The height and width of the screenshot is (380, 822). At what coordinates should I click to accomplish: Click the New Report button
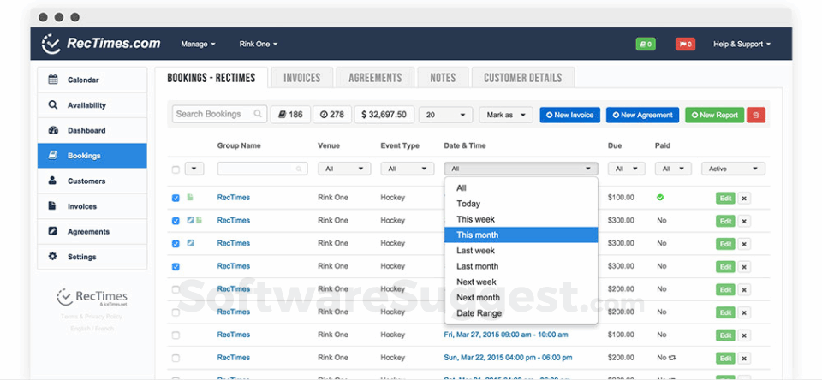point(714,115)
